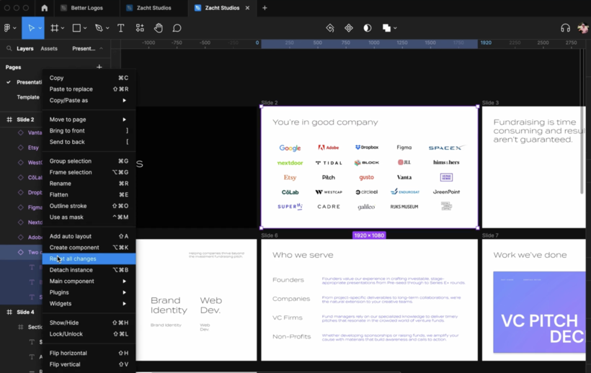Click the reset instance toolbar icon

click(x=330, y=28)
